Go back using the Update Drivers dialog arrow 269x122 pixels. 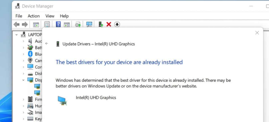click(x=47, y=44)
